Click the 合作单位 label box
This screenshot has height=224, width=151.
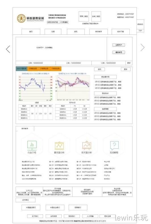pos(26,200)
